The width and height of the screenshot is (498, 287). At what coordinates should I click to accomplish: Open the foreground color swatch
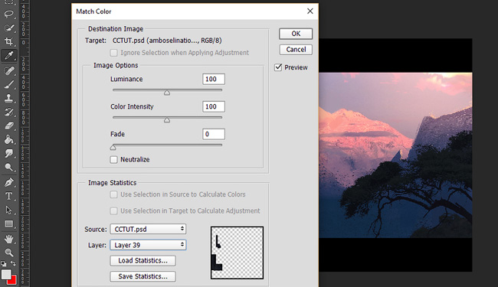(x=5, y=274)
